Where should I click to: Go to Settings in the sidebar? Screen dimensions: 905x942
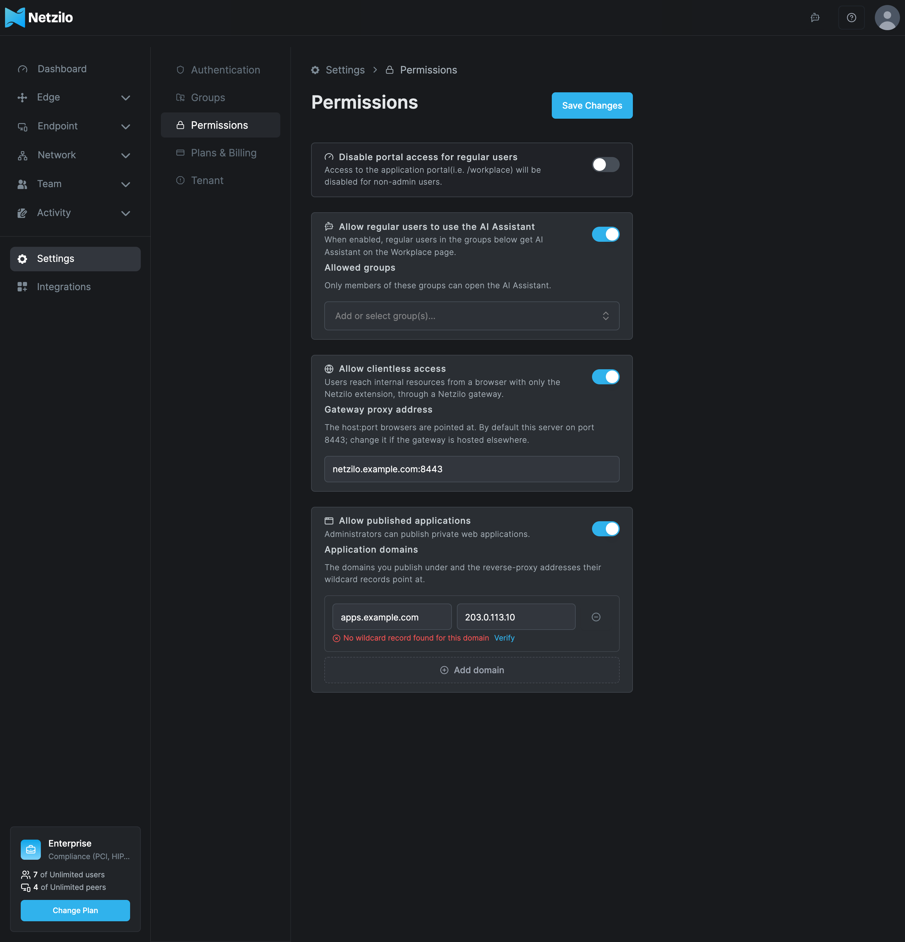coord(75,259)
